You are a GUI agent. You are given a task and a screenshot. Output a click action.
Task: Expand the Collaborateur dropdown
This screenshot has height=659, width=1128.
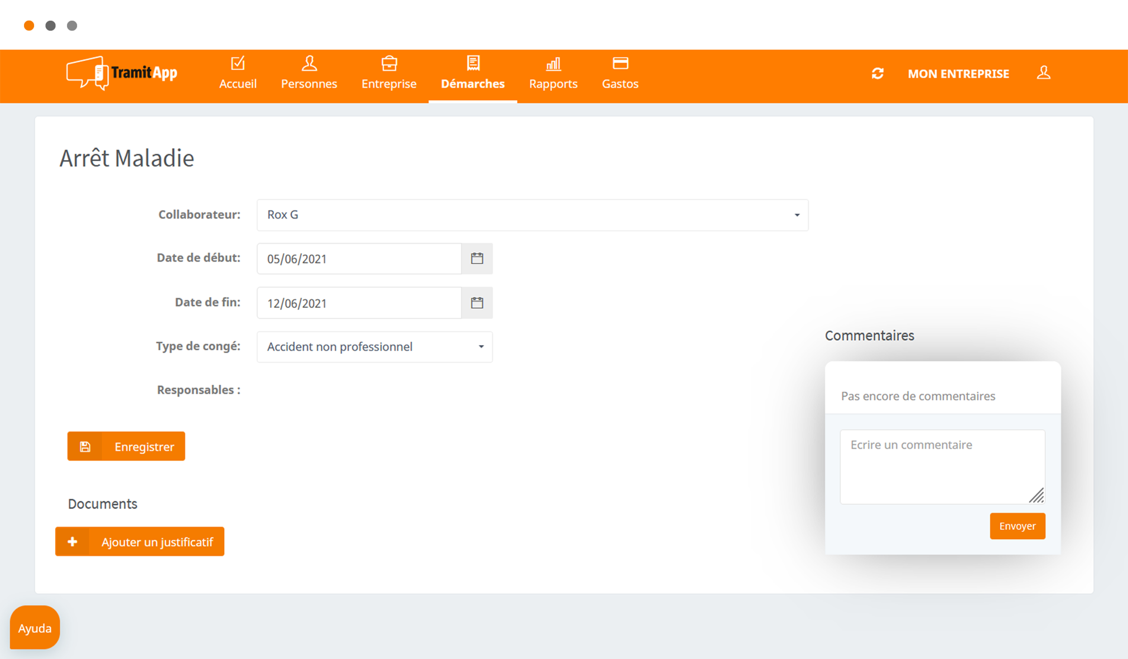tap(533, 215)
